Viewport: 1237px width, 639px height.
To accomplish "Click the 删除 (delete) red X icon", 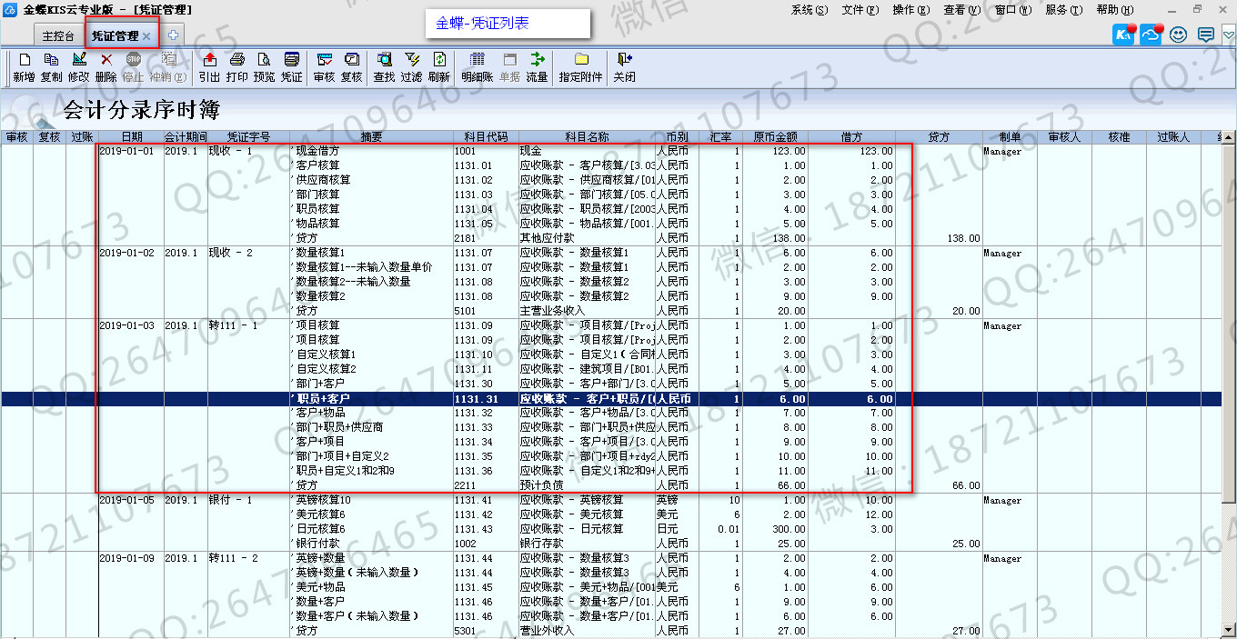I will click(106, 60).
